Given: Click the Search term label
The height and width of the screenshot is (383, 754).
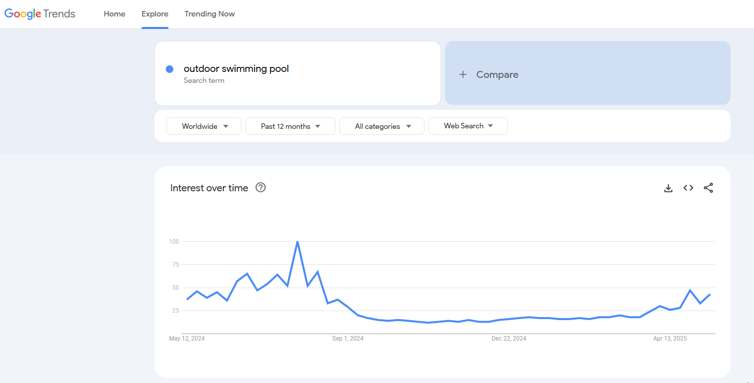Looking at the screenshot, I should pyautogui.click(x=204, y=80).
